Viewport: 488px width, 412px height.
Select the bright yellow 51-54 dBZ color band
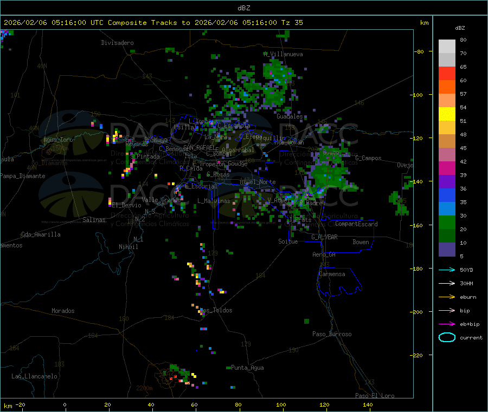(x=447, y=114)
